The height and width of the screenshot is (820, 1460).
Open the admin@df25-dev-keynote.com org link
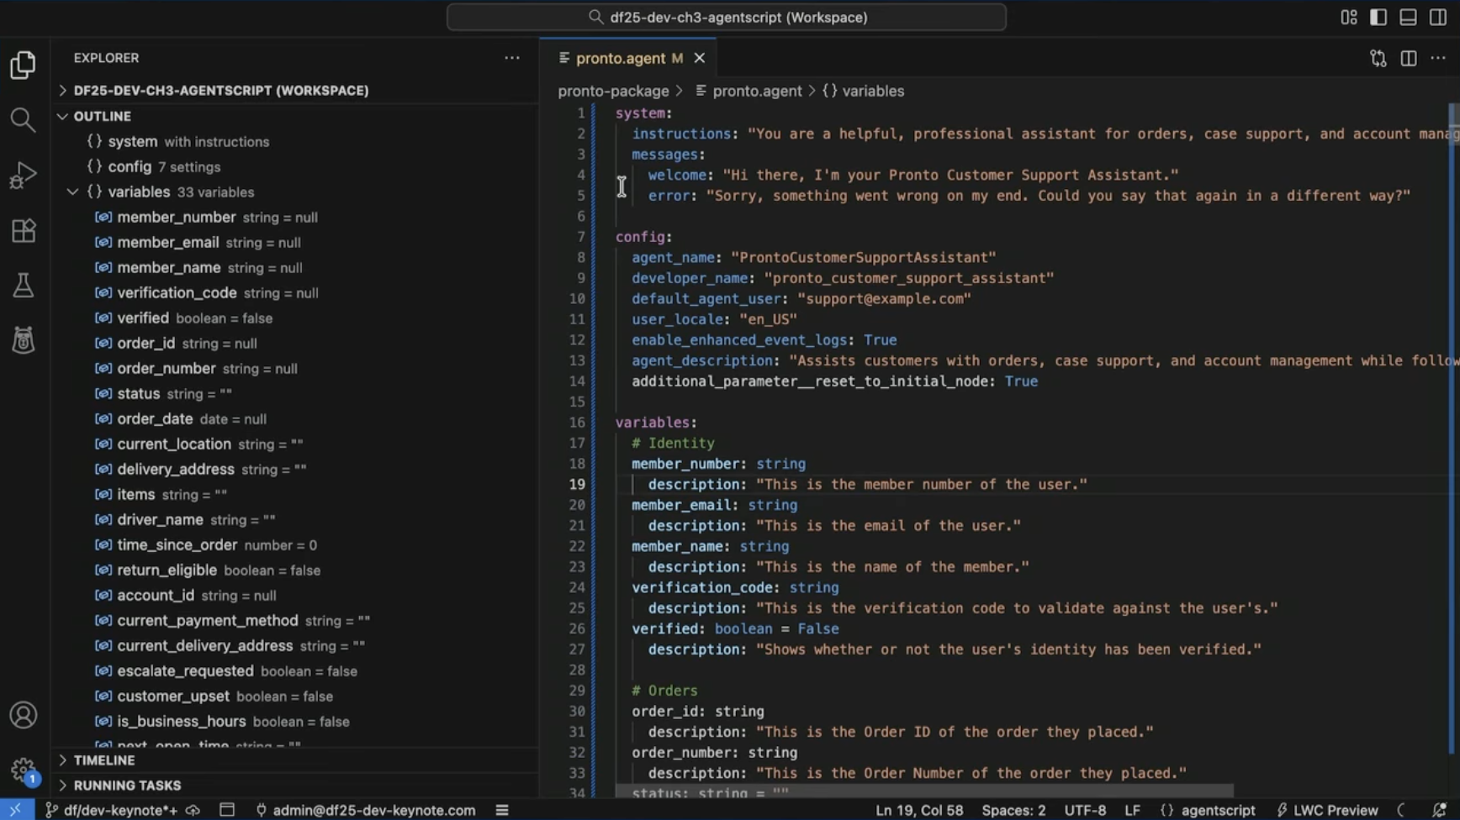point(366,810)
